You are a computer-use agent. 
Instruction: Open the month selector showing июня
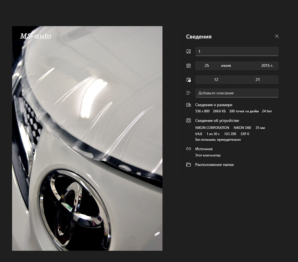pyautogui.click(x=237, y=66)
